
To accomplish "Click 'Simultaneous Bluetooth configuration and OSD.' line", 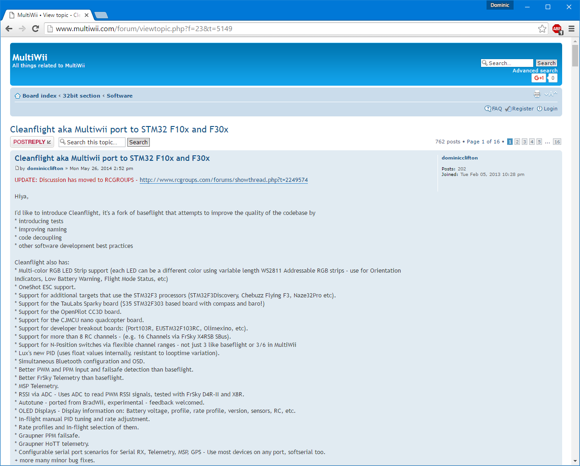I will 80,362.
